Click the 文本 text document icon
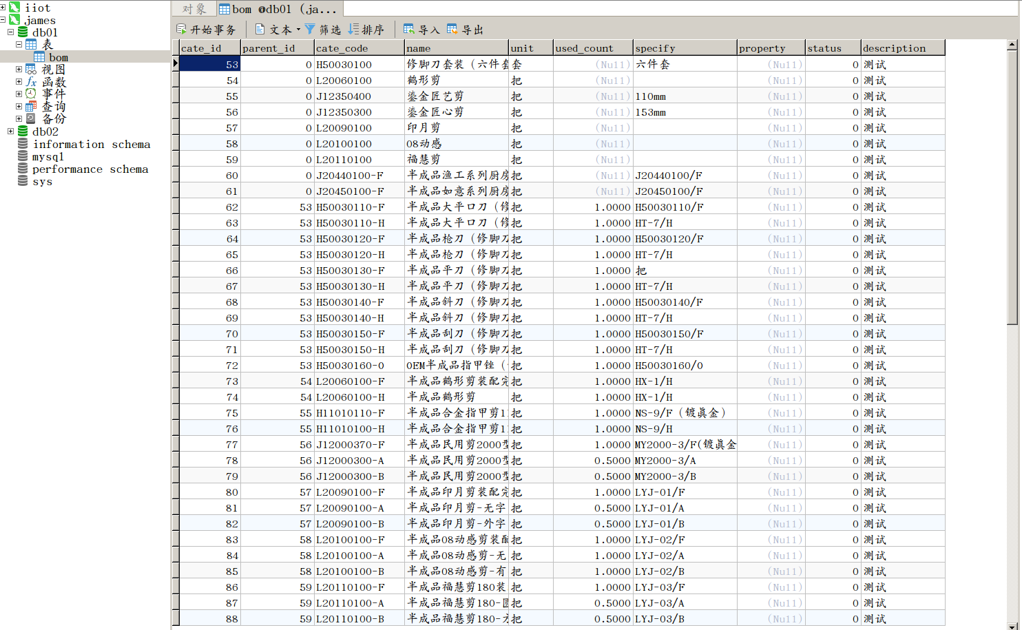Viewport: 1022px width, 630px height. pyautogui.click(x=260, y=29)
